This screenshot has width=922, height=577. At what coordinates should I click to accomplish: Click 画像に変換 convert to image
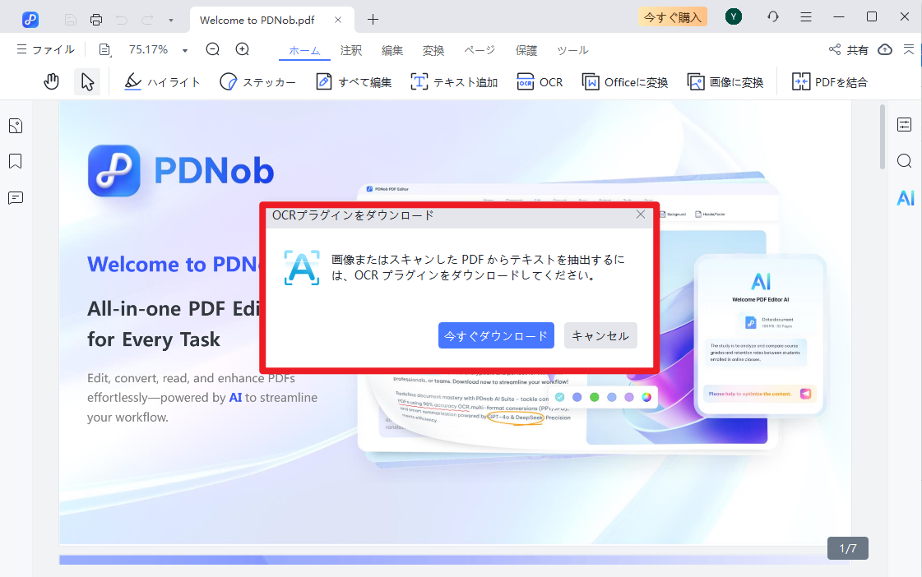click(725, 81)
